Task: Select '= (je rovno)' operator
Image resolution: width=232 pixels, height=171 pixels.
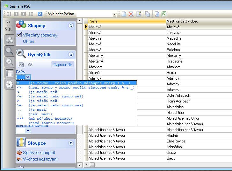Action: [x=76, y=83]
